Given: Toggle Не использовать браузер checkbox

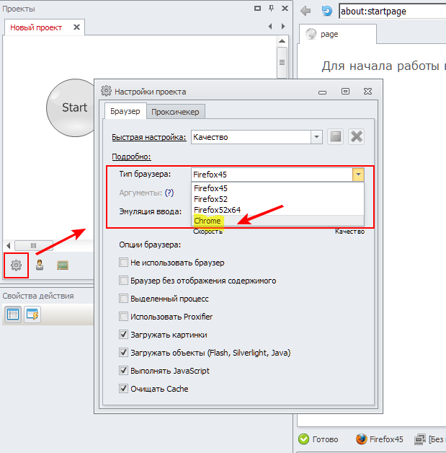Looking at the screenshot, I should tap(123, 263).
